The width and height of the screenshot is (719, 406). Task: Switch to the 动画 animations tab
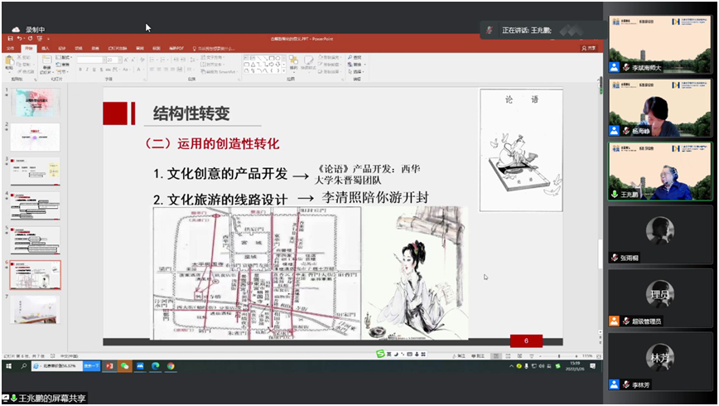95,48
